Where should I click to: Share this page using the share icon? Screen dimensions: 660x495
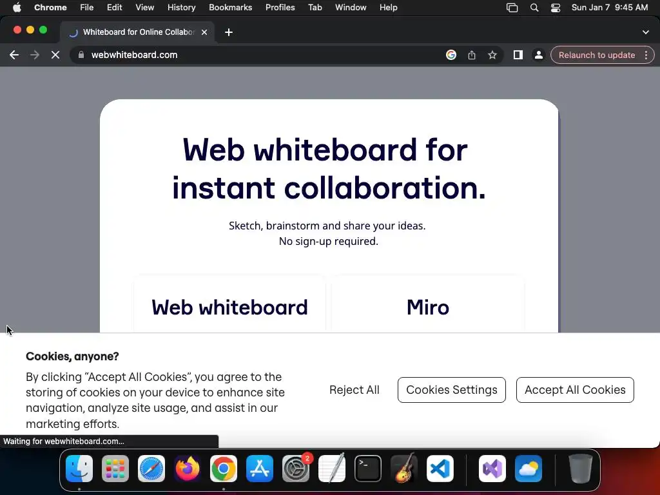tap(471, 55)
